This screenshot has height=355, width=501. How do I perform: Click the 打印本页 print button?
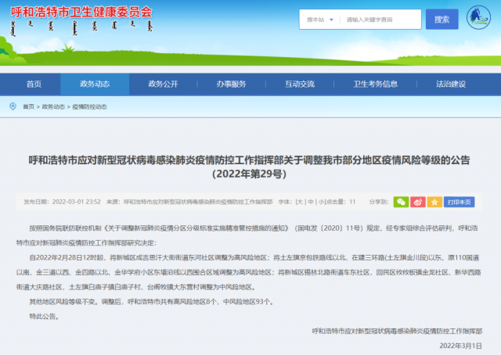coord(459,201)
